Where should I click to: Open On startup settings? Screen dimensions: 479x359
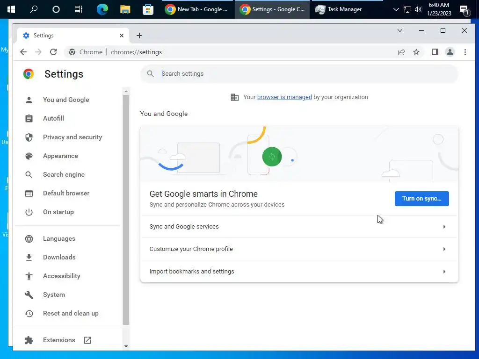click(x=58, y=212)
